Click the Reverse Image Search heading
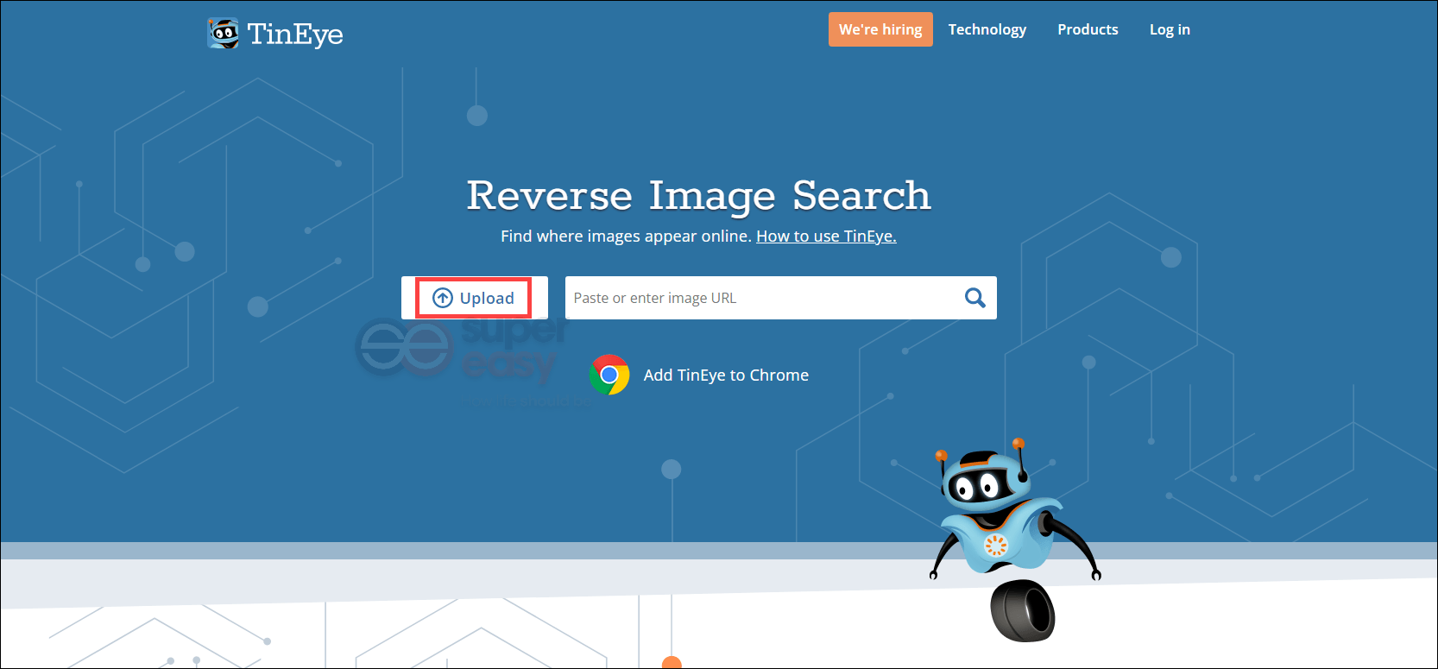The image size is (1438, 669). [699, 196]
